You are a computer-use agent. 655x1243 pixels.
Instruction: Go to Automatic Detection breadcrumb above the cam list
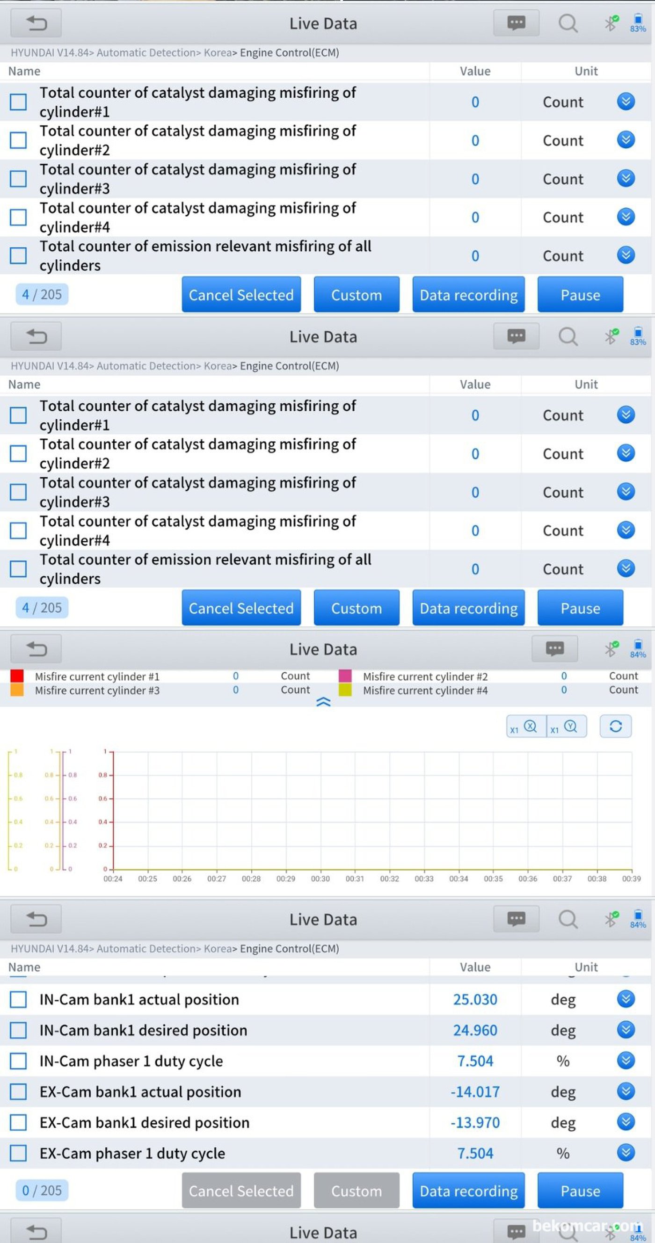[x=146, y=949]
